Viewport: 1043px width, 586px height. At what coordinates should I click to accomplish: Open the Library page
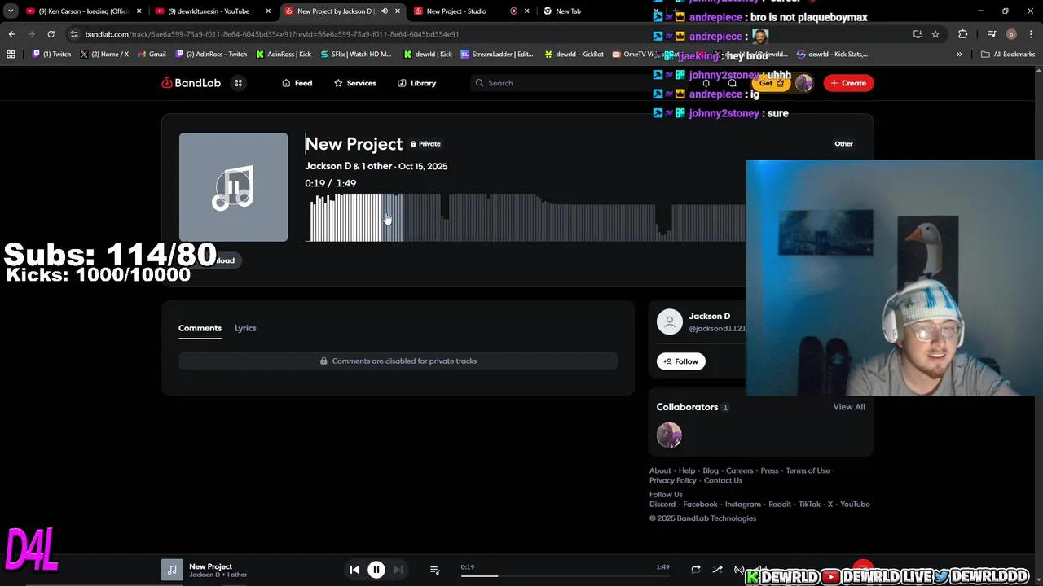pyautogui.click(x=416, y=83)
